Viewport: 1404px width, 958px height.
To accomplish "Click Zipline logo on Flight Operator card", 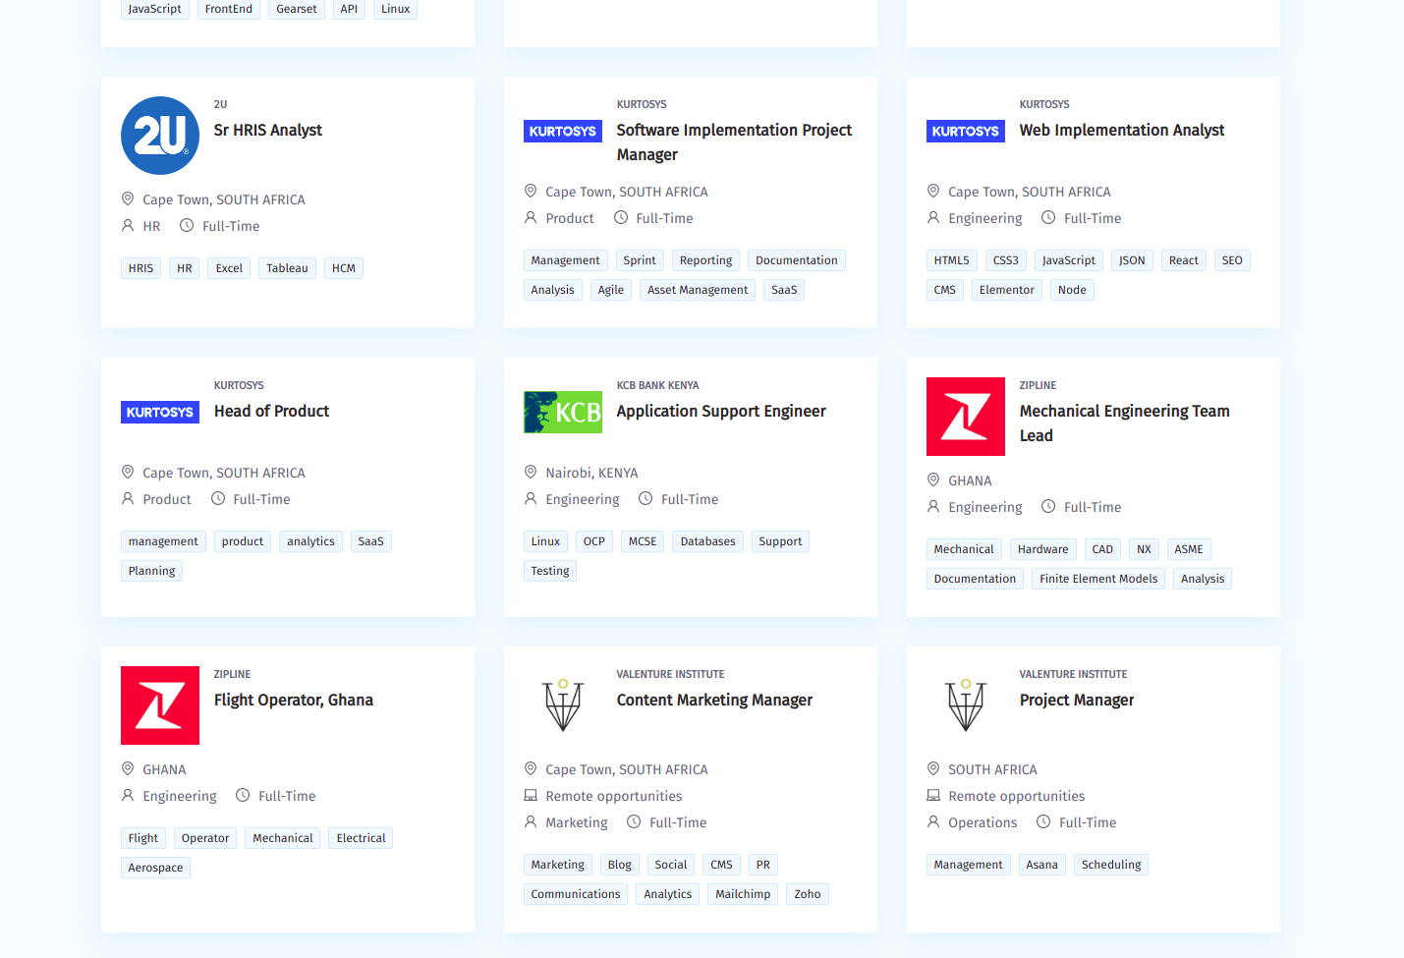I will pos(160,705).
